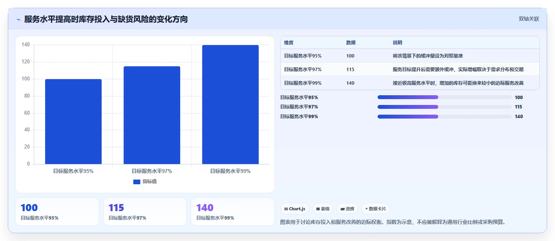Click table cell 目标服务水平95%
This screenshot has height=241, width=555.
pos(303,56)
